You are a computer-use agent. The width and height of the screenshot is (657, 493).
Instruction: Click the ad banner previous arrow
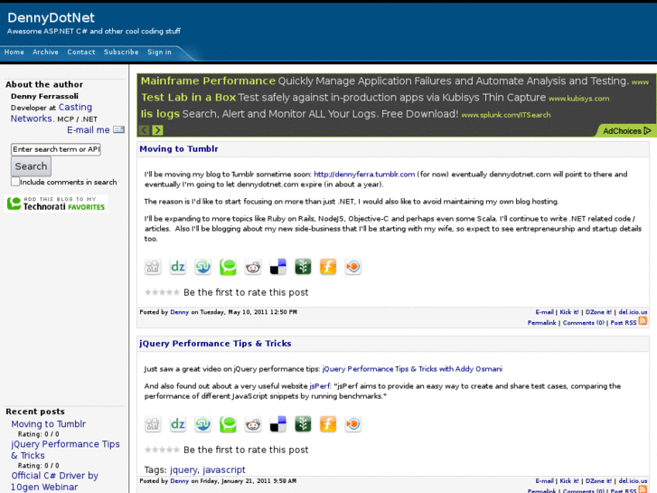tap(144, 130)
